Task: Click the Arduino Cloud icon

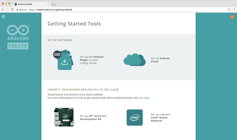Action: [x=134, y=60]
